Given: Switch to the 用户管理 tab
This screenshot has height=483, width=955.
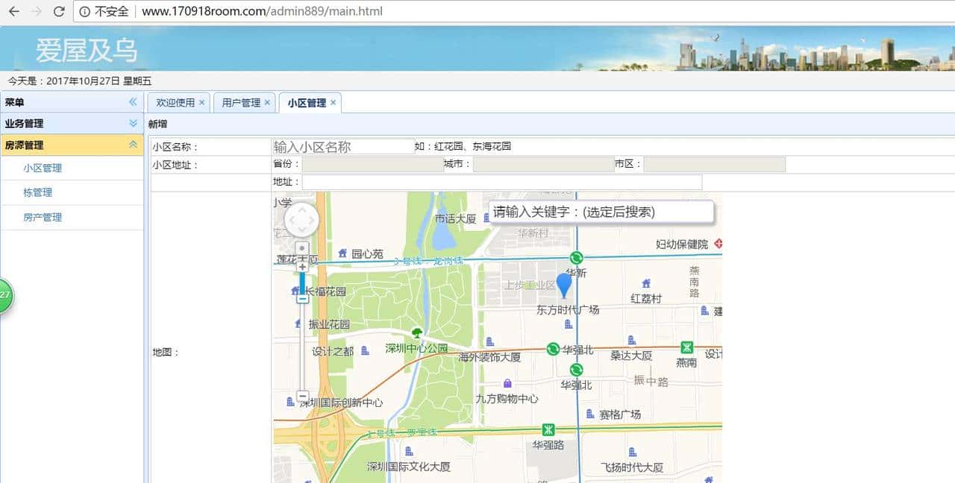Looking at the screenshot, I should click(240, 104).
